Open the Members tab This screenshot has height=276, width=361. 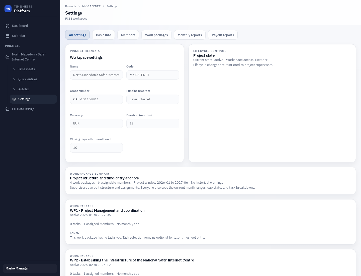coord(128,35)
